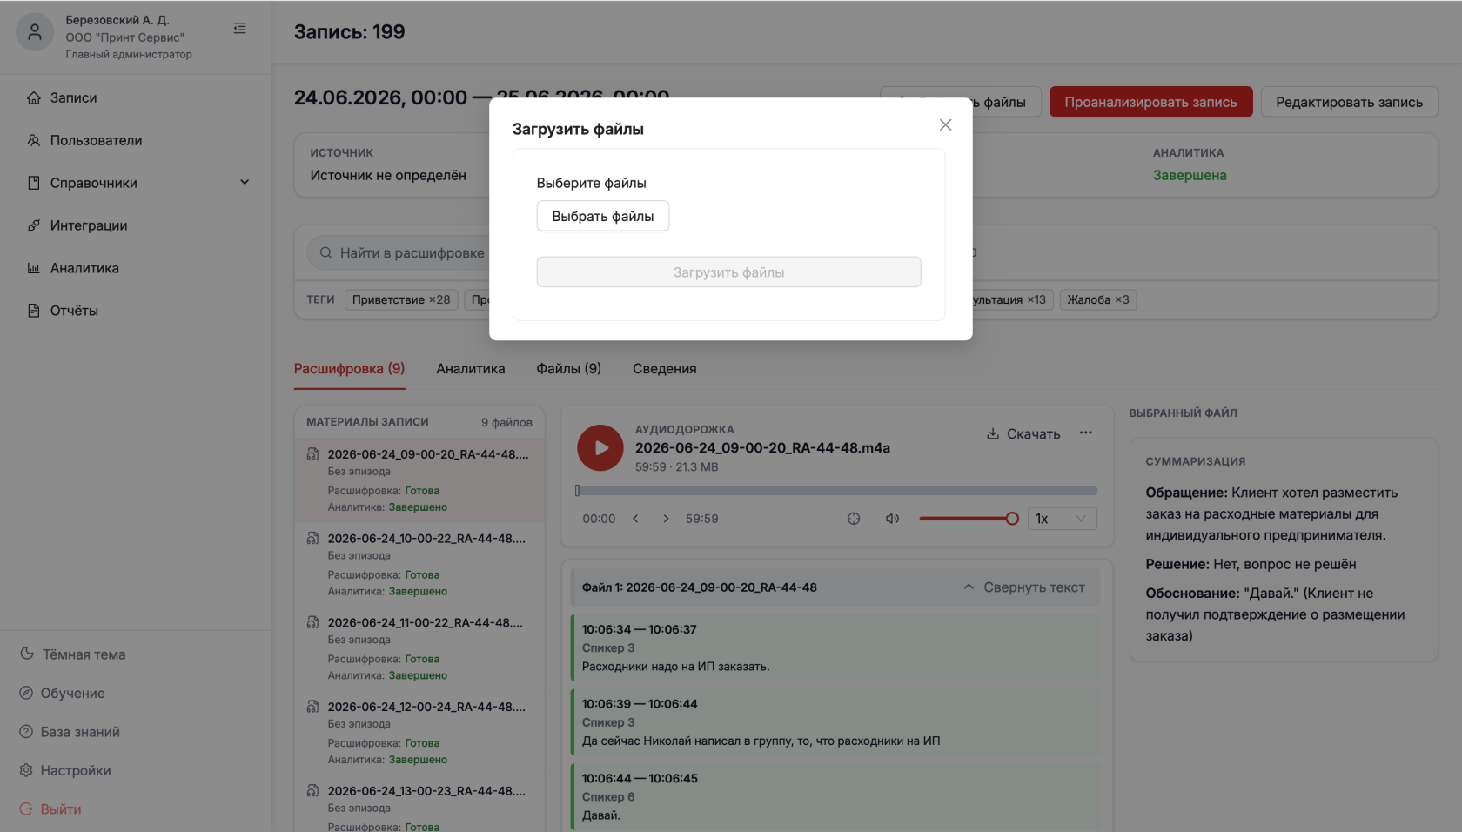The image size is (1462, 832).
Task: Download the audio file via Скачать
Action: (x=1023, y=433)
